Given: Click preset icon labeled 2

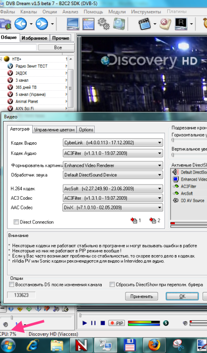Looking at the screenshot, I should point(155,220).
